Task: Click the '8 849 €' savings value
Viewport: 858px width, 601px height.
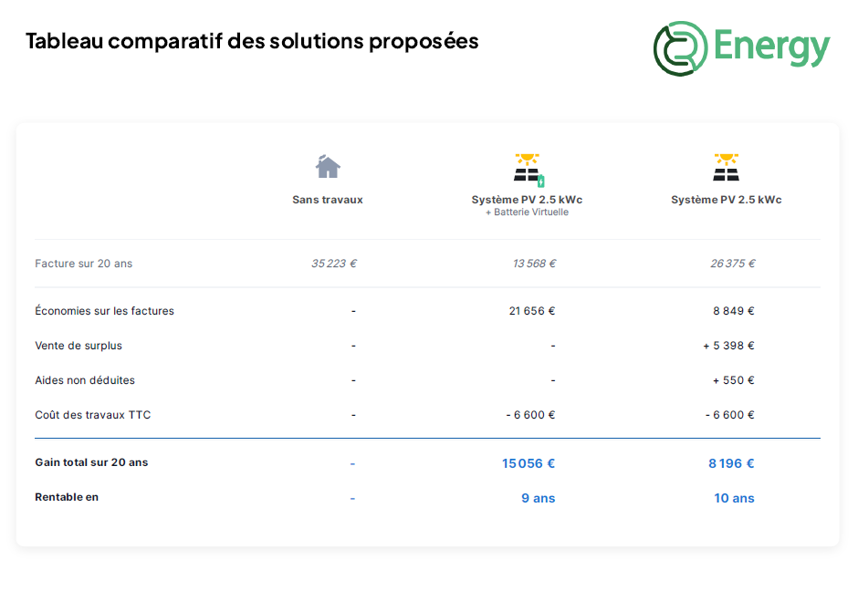Action: coord(733,311)
